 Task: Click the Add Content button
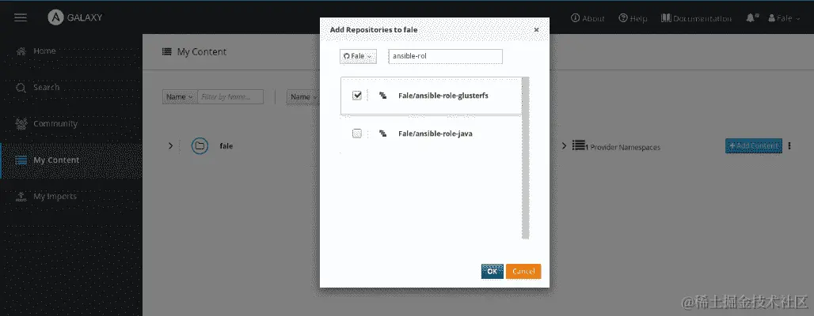(753, 145)
